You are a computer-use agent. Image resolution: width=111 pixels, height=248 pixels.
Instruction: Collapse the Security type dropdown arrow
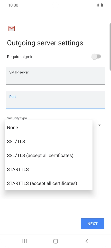[99, 125]
